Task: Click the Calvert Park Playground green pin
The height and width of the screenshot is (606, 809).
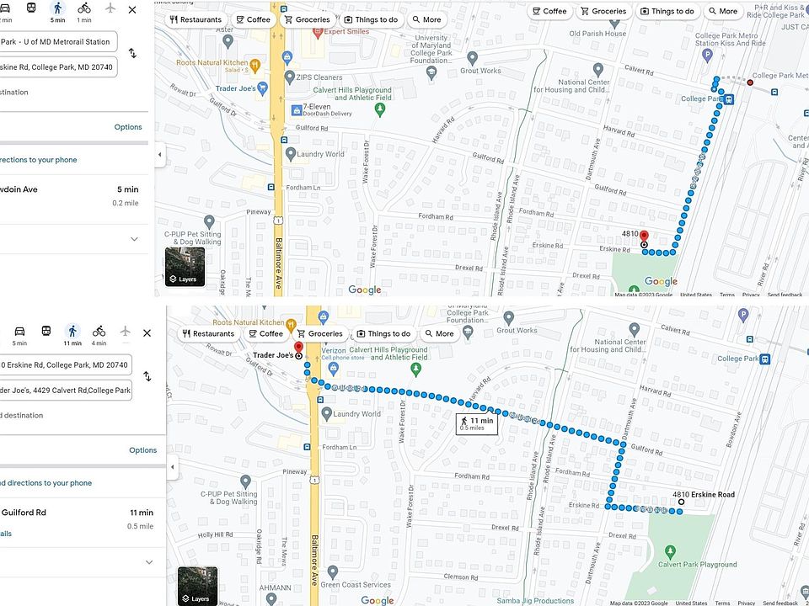Action: click(670, 552)
